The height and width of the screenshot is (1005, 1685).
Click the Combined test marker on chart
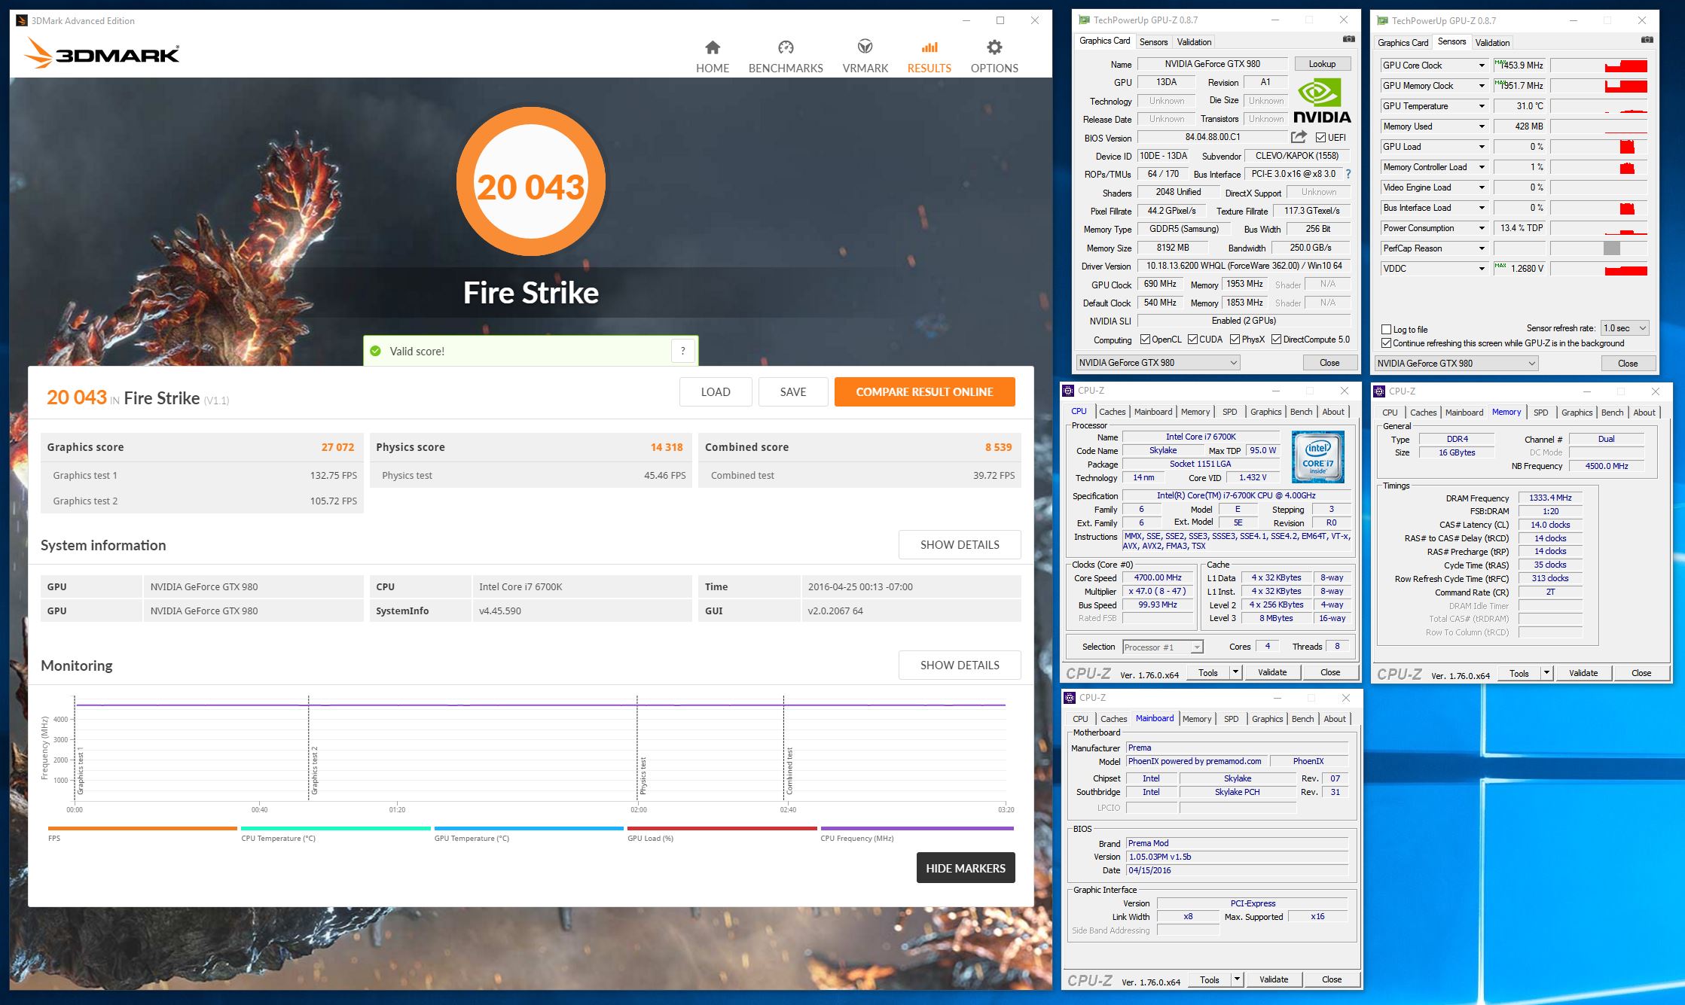tap(789, 772)
